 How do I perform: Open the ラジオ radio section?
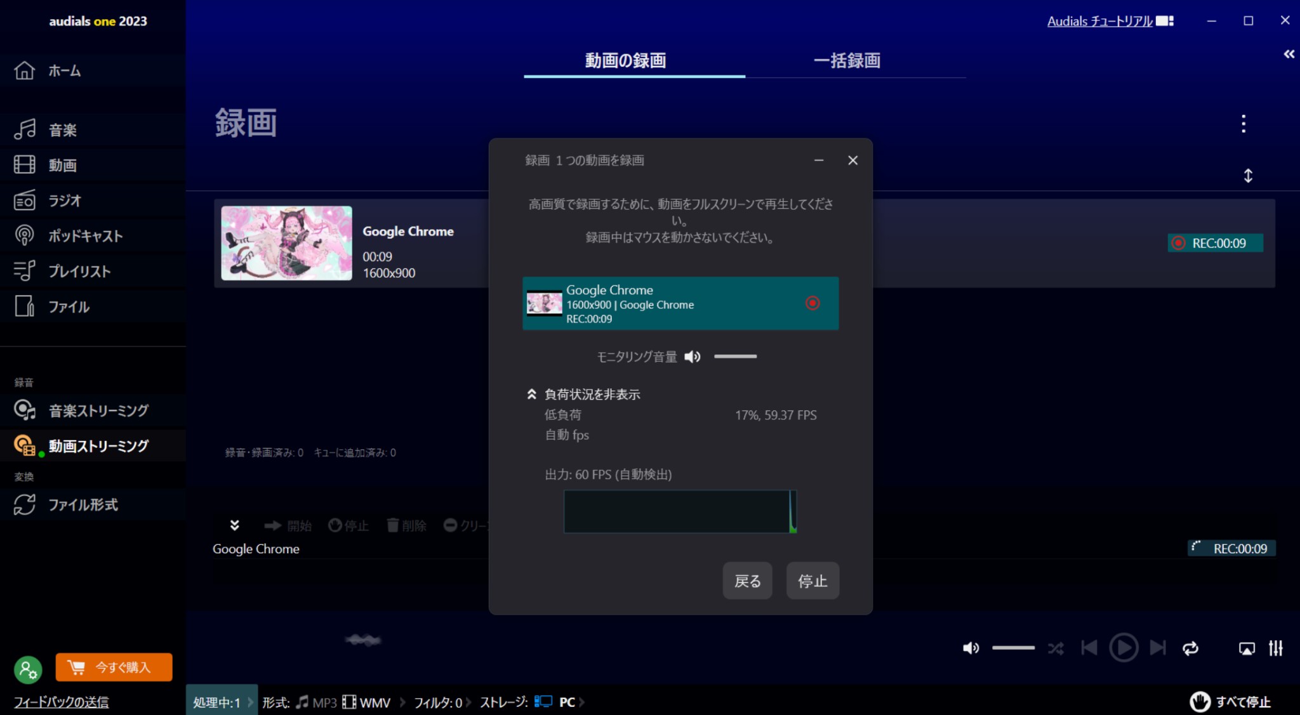93,200
